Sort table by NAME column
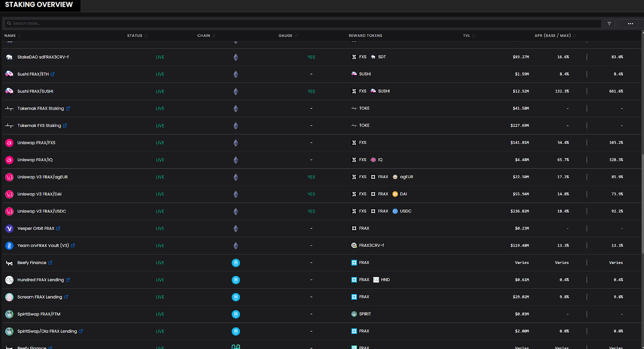 [12, 35]
